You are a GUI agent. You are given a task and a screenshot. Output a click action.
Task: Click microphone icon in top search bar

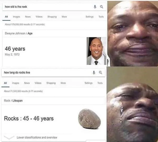[x=95, y=7]
